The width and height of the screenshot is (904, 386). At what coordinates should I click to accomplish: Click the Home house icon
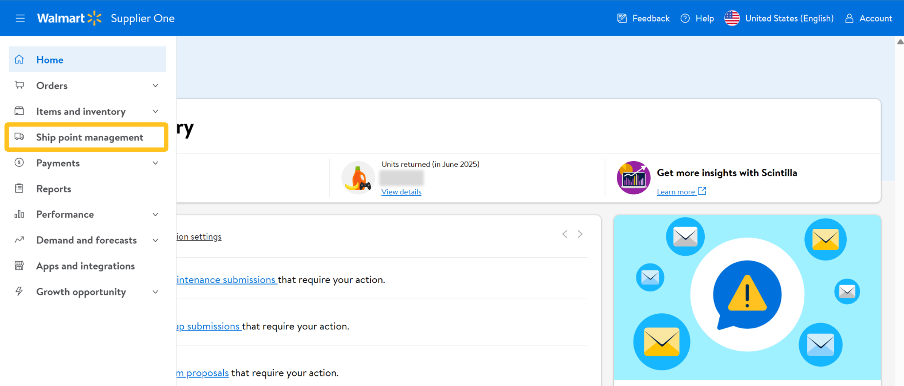point(19,60)
